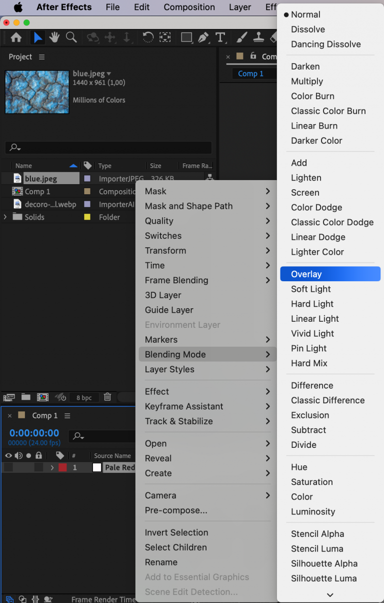Click the trash icon in the Project panel
The image size is (384, 603).
point(107,397)
